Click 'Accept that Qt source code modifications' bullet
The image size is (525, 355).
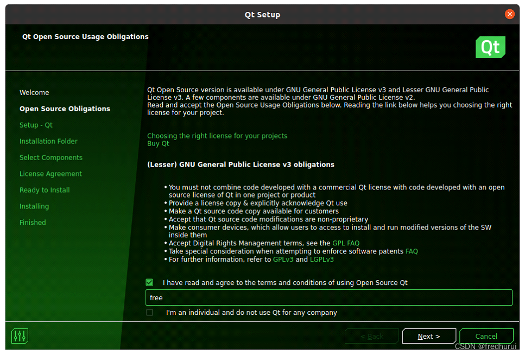click(268, 219)
